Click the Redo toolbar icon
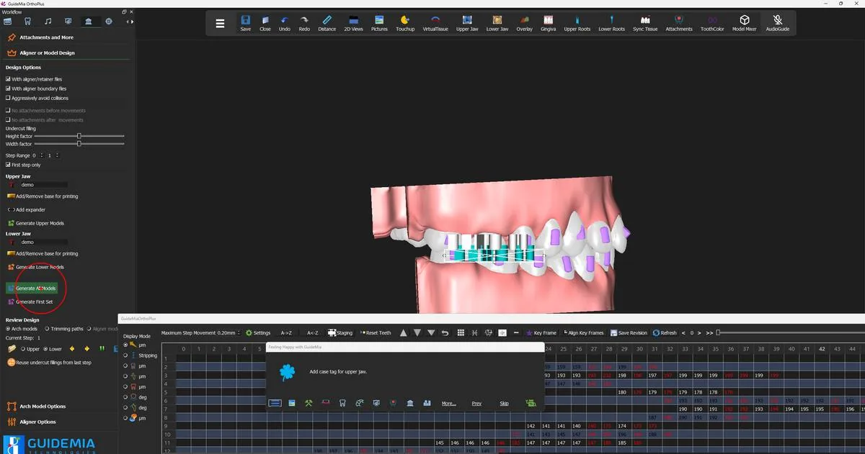This screenshot has height=454, width=865. coord(304,23)
